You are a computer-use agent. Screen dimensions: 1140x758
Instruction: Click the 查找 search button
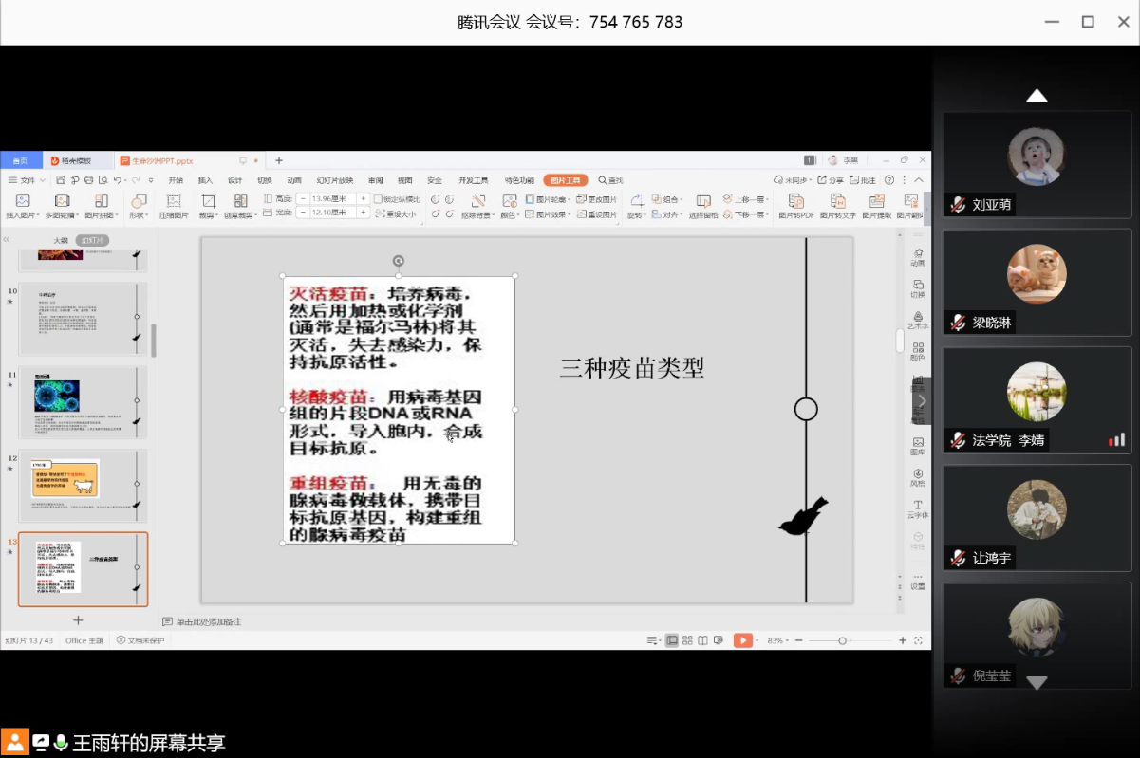[610, 180]
